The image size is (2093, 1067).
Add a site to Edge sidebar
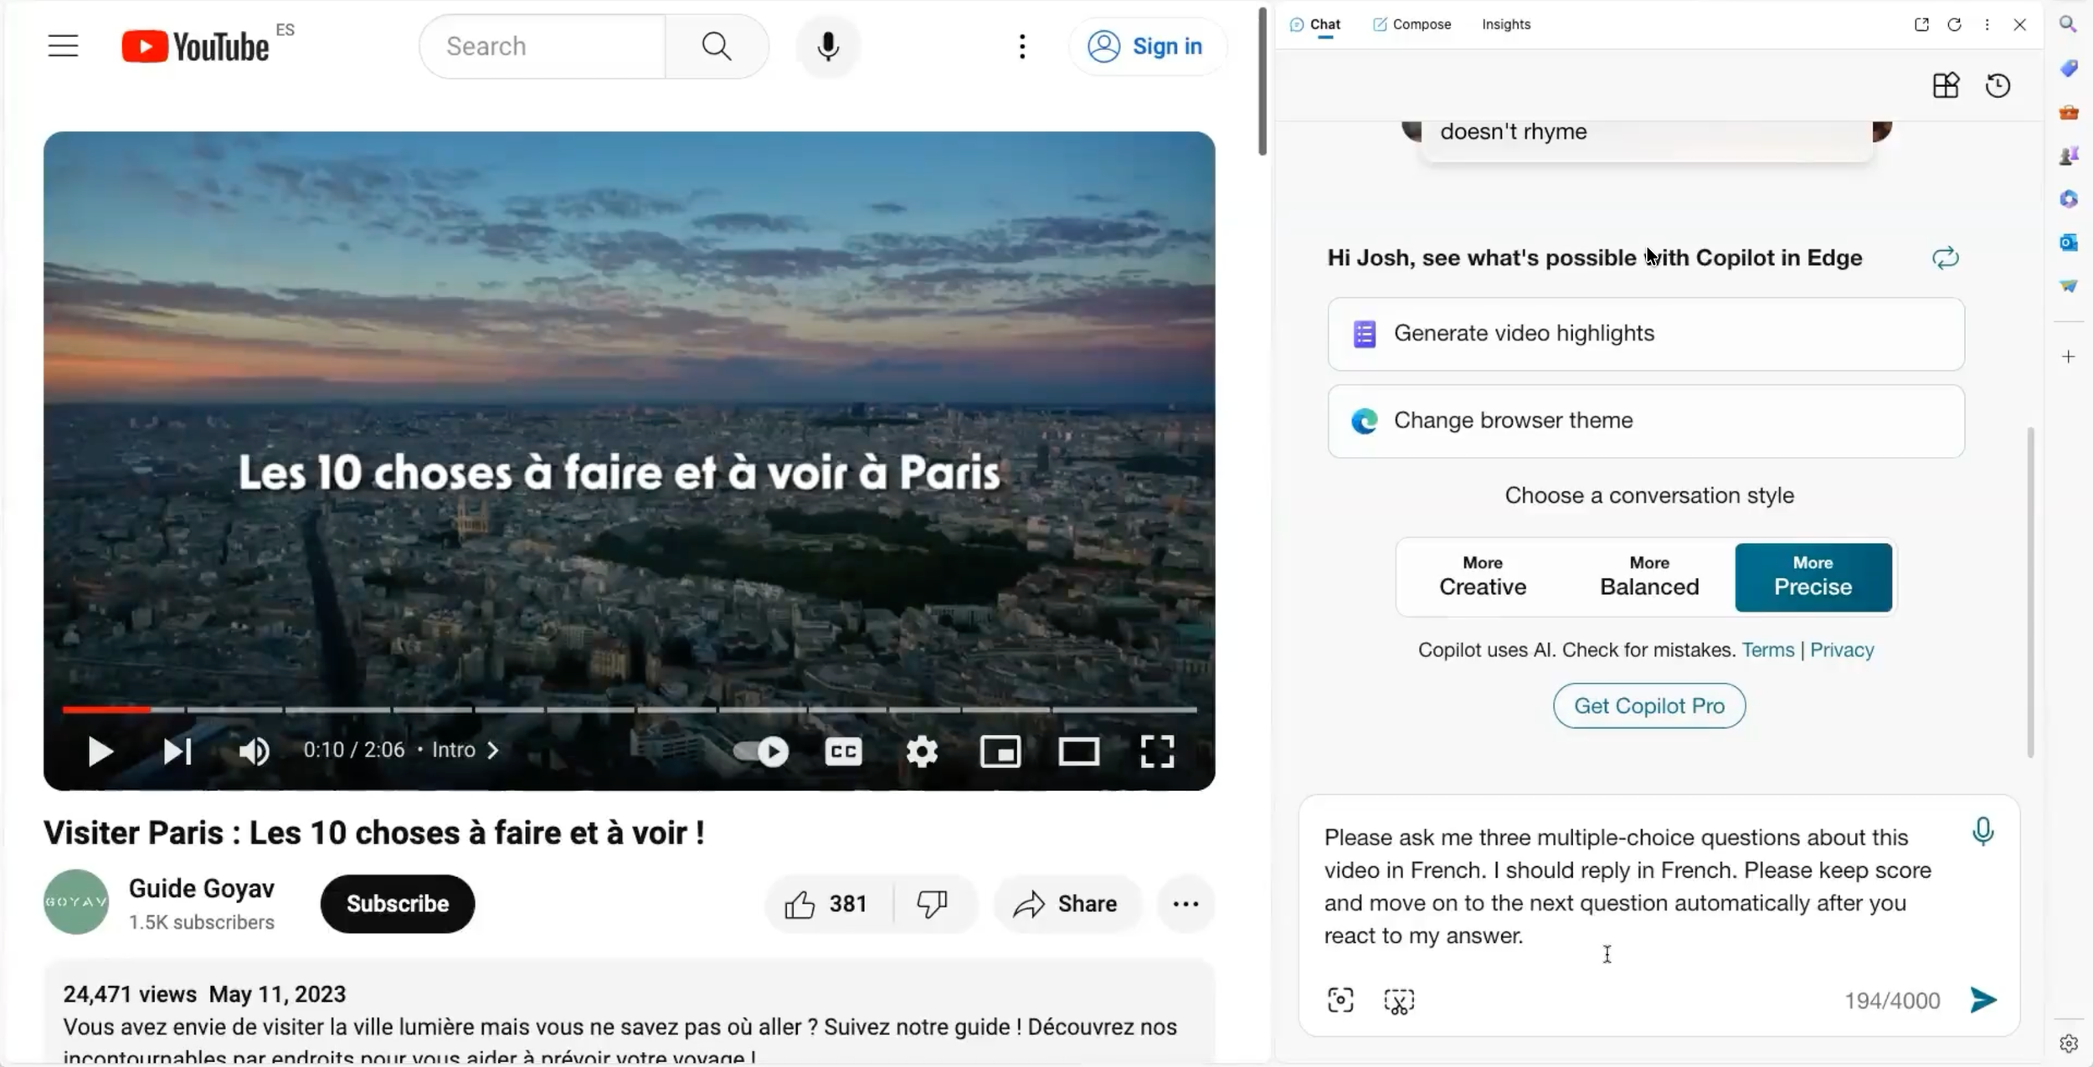[2069, 357]
